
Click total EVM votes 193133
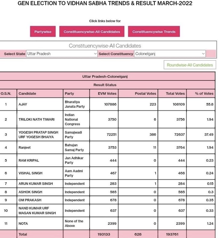(x=104, y=234)
